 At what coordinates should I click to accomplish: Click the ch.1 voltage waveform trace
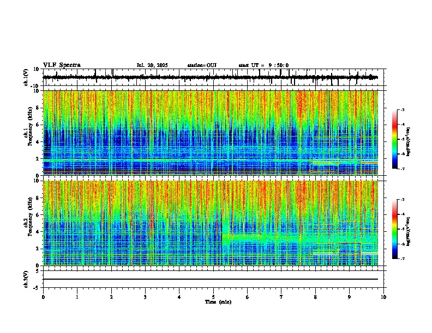[211, 77]
